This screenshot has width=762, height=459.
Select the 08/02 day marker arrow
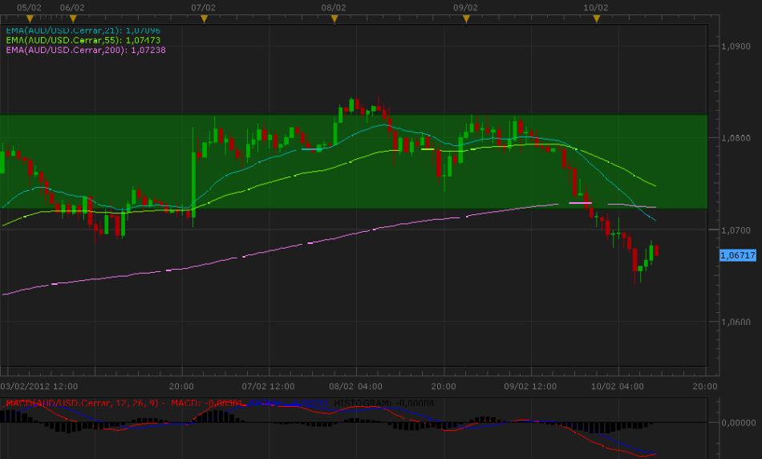tap(334, 18)
